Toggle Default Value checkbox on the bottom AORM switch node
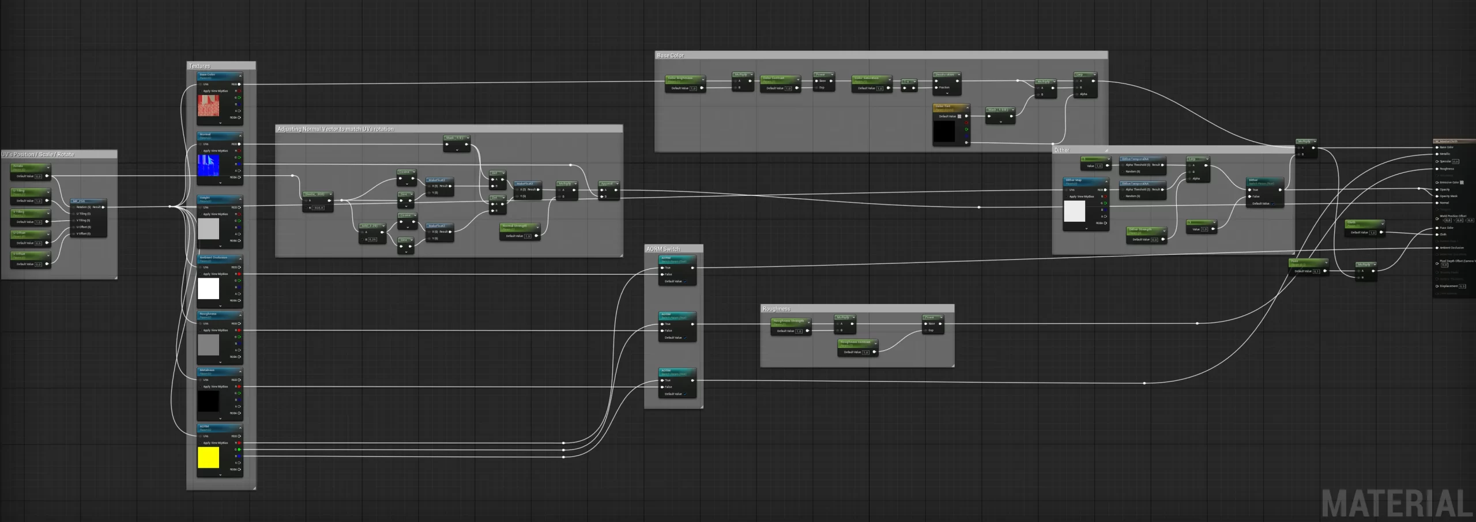 point(685,394)
